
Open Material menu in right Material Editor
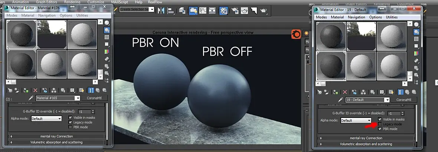[337, 17]
